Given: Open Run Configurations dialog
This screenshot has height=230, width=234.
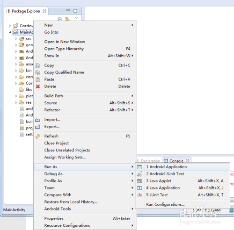Looking at the screenshot, I should pyautogui.click(x=183, y=204).
